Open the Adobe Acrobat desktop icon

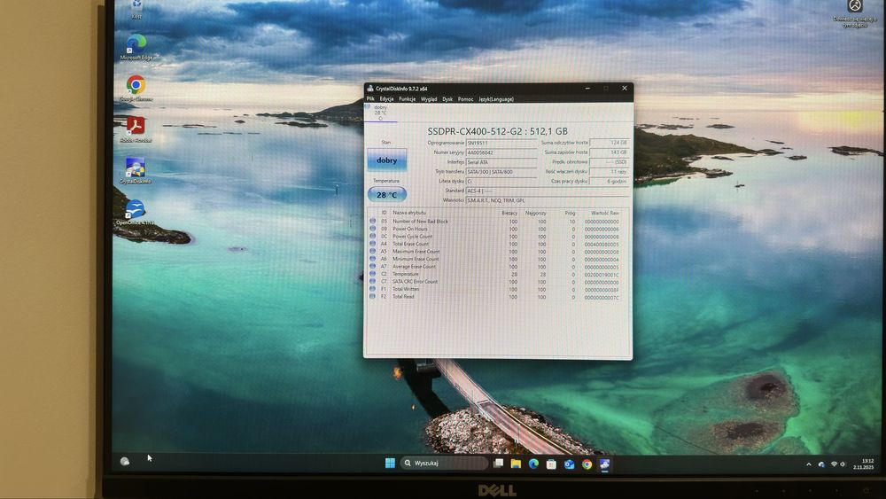[x=136, y=129]
